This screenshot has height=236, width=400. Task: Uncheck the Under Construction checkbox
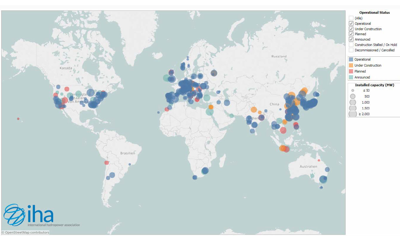click(351, 29)
